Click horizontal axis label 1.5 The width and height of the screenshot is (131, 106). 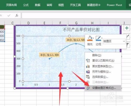point(63,85)
